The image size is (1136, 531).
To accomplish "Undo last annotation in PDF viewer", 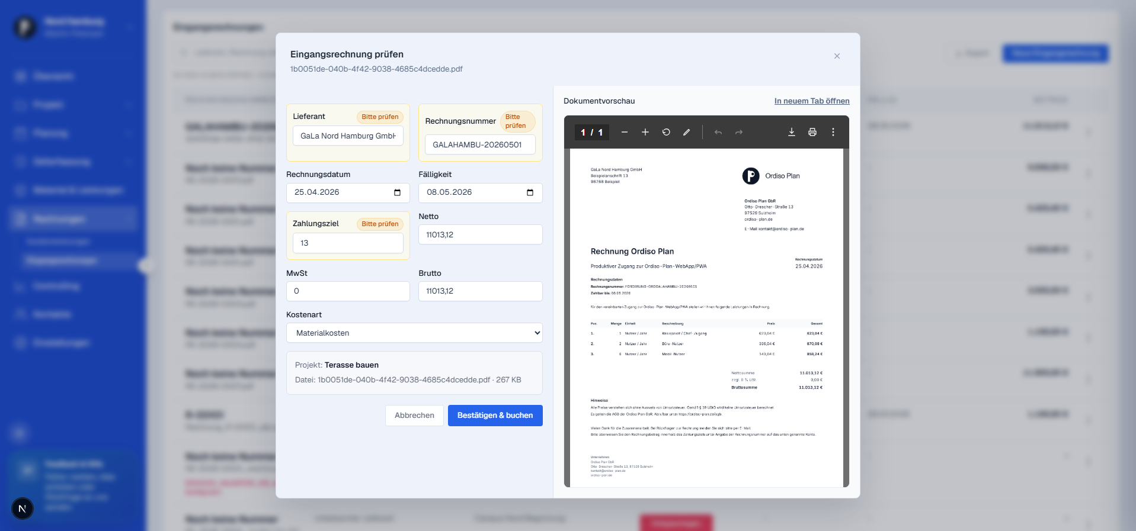I will click(718, 132).
